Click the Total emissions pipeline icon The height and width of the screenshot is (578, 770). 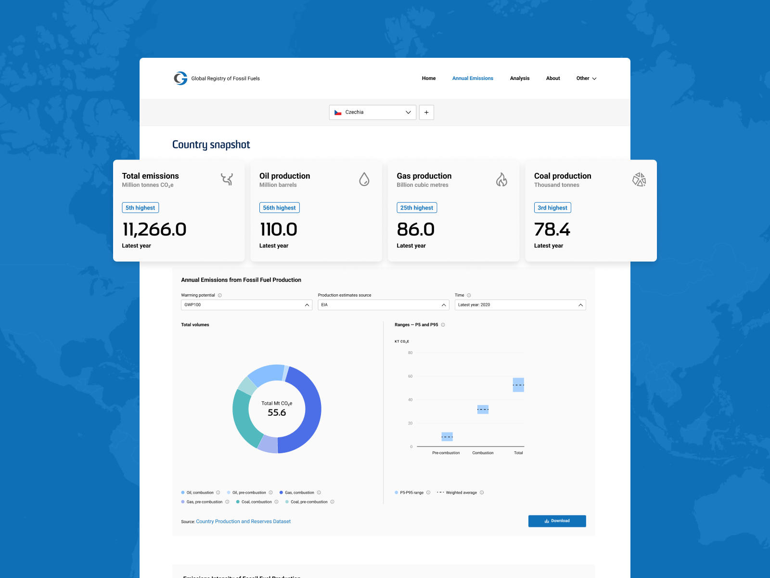click(227, 179)
